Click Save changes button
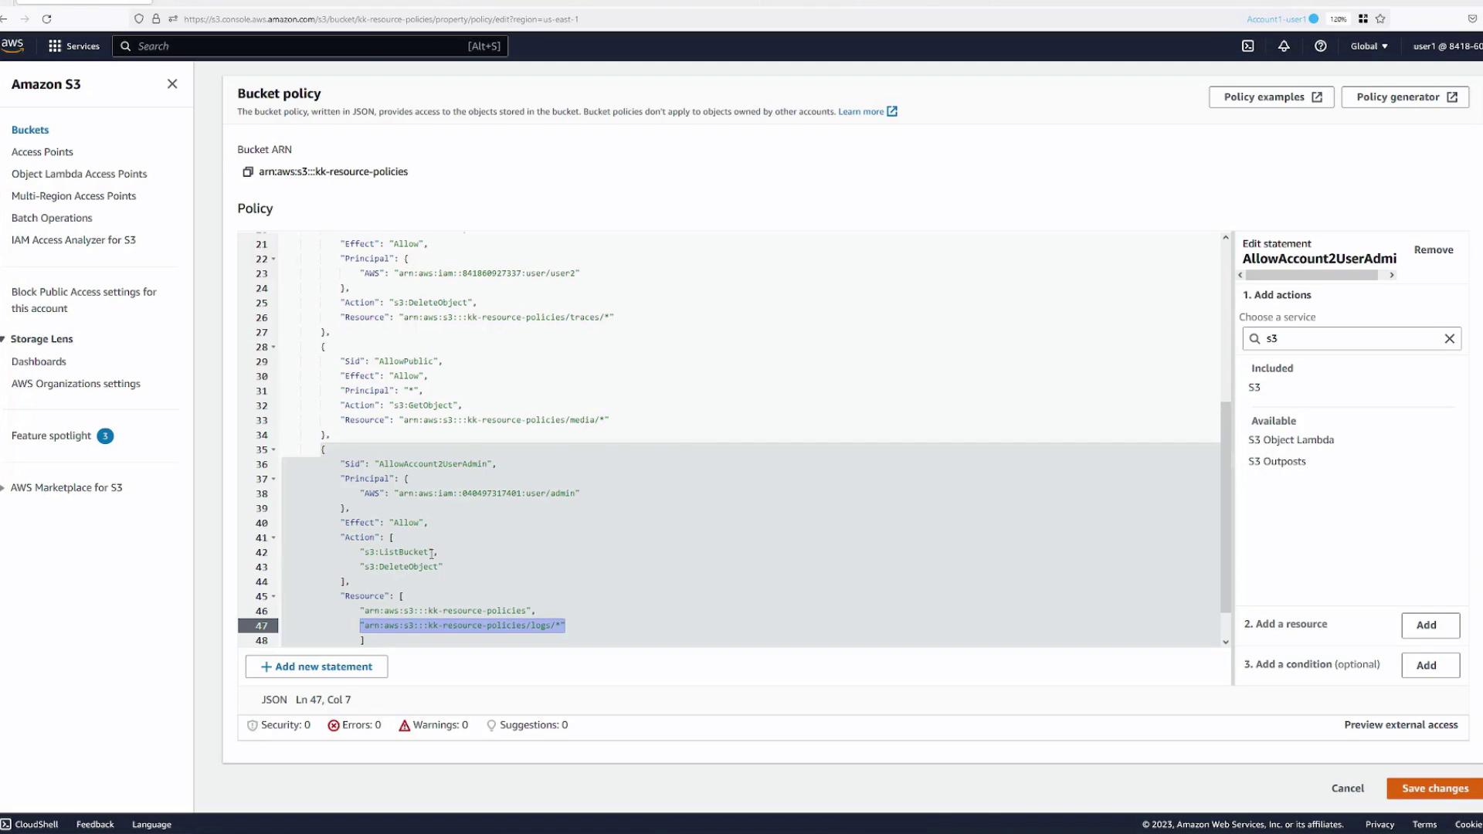This screenshot has height=834, width=1483. tap(1434, 788)
